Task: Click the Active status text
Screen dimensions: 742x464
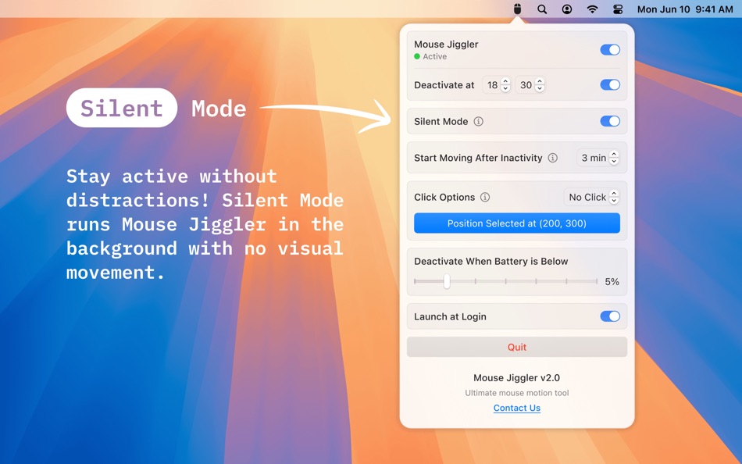Action: pos(434,56)
